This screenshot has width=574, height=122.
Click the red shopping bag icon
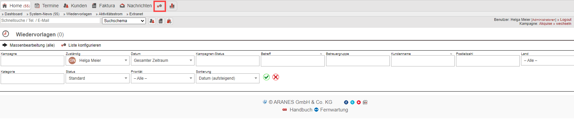pos(169,21)
